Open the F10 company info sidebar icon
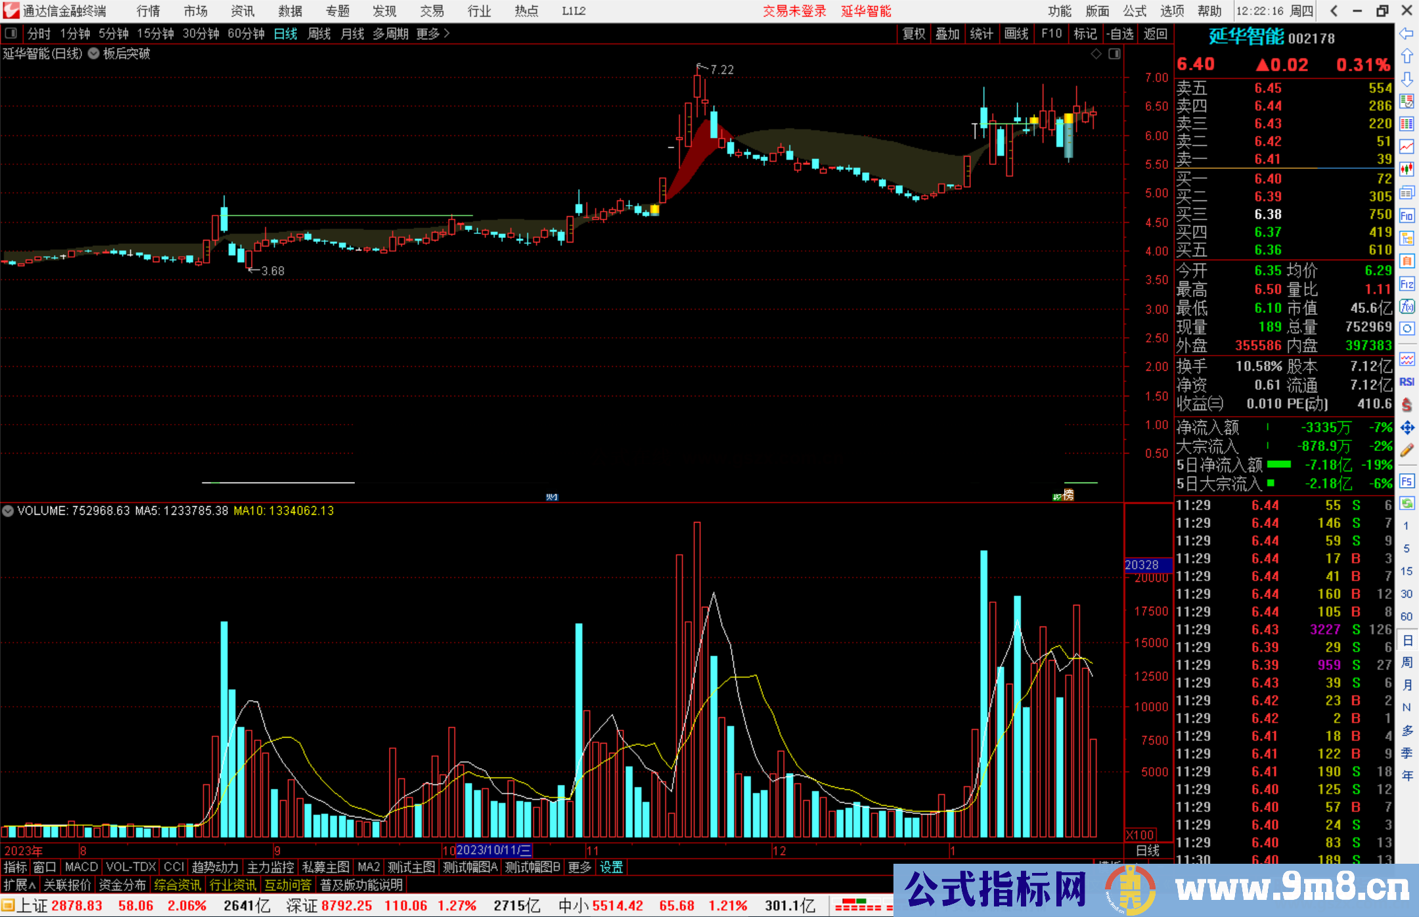The width and height of the screenshot is (1419, 917). click(x=1407, y=216)
